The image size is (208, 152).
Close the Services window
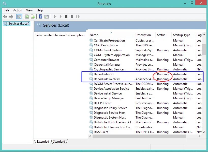pos(201,3)
